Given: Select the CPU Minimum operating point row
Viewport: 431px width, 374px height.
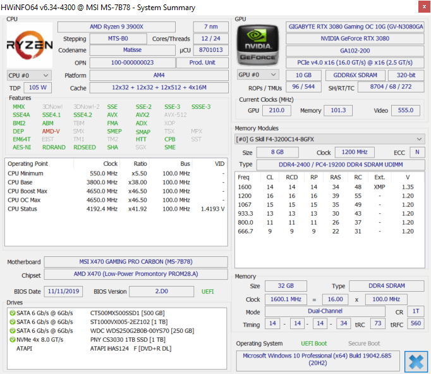Looking at the screenshot, I should point(116,173).
